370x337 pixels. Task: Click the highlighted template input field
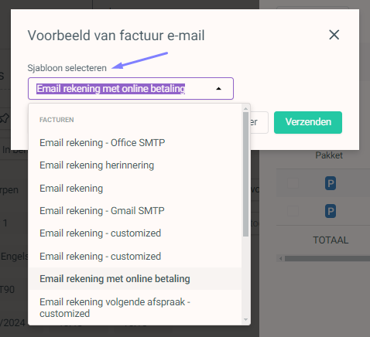coord(131,89)
